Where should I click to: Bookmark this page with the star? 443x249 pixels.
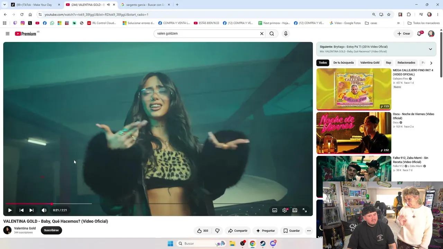tap(389, 15)
